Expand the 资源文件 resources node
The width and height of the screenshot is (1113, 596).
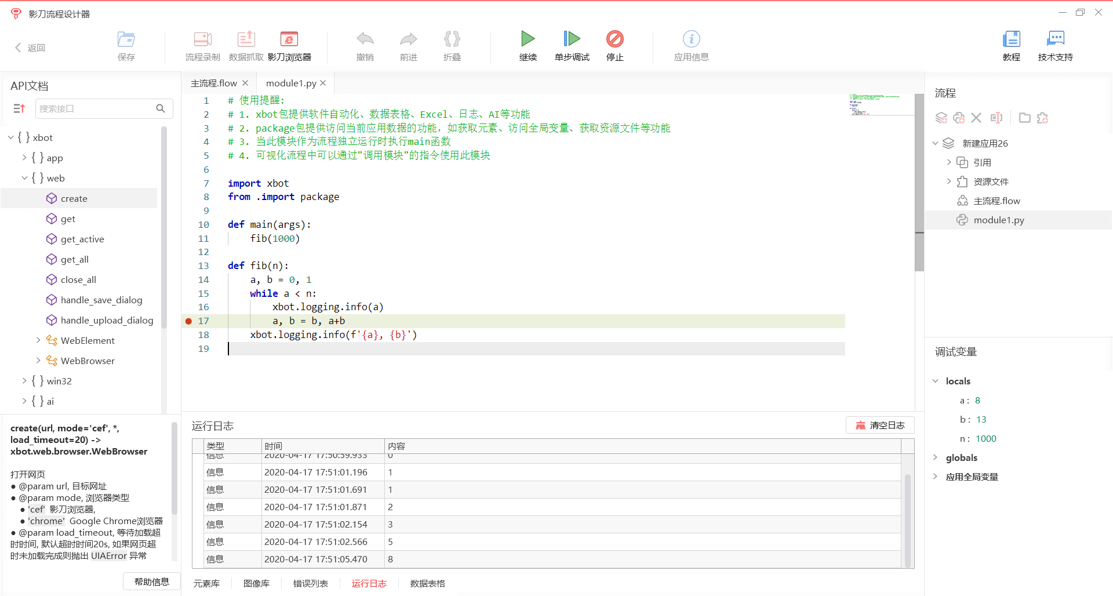[x=949, y=181]
